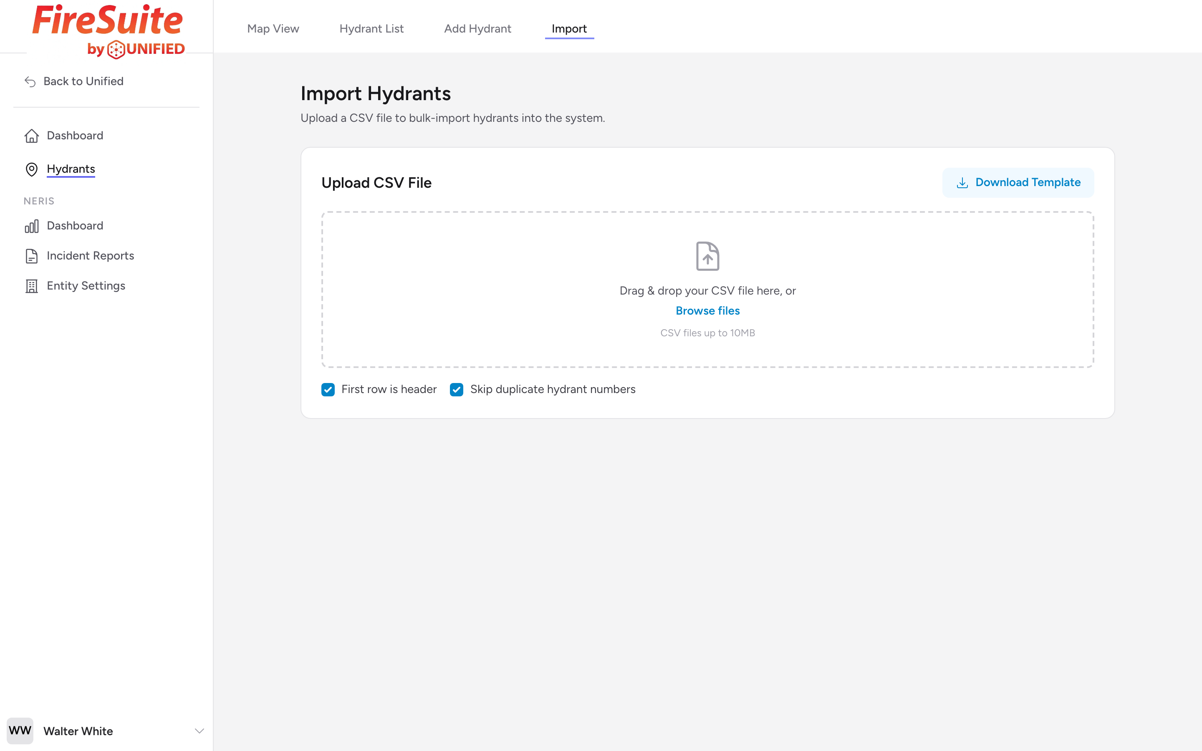The width and height of the screenshot is (1202, 751).
Task: Click the NERIS section label
Action: pos(39,201)
